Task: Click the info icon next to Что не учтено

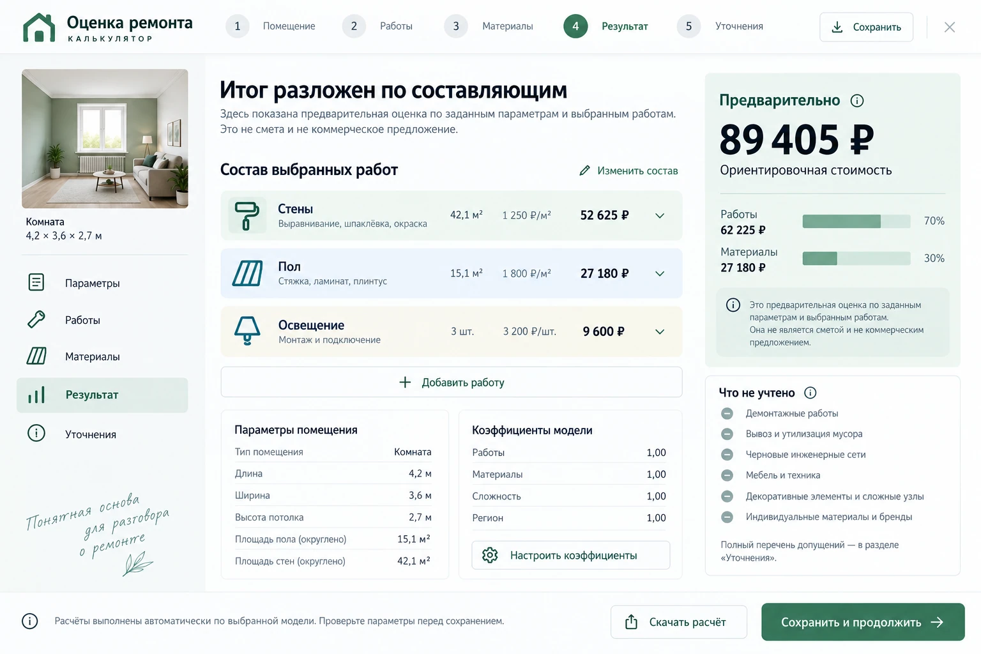Action: coord(810,393)
